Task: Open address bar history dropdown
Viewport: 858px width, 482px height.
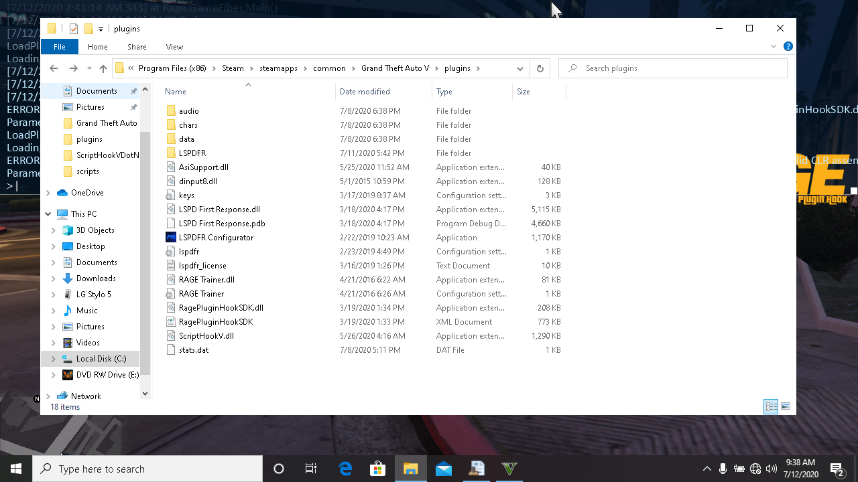Action: 519,68
